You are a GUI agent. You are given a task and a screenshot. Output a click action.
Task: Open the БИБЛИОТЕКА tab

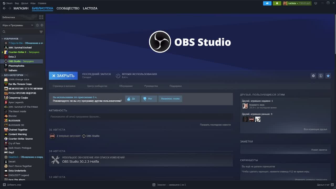click(x=43, y=8)
